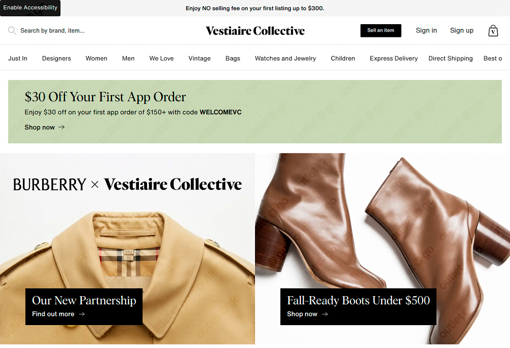Click arrow beside boots Shop now
This screenshot has height=348, width=510.
[x=325, y=314]
